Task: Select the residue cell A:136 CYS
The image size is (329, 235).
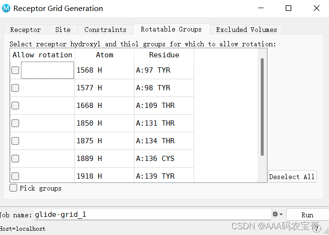Action: [x=164, y=159]
